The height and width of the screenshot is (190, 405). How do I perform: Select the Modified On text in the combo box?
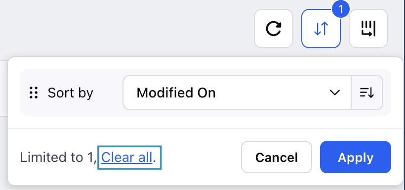176,93
